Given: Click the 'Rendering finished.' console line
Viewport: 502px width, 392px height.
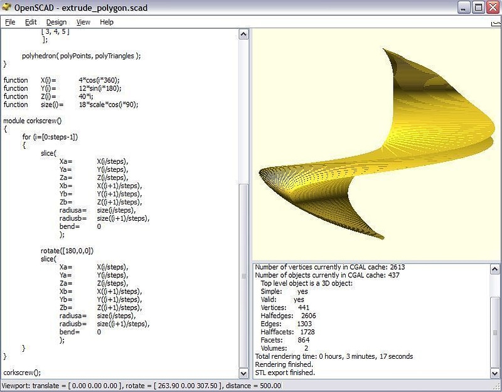Looking at the screenshot, I should [x=284, y=365].
